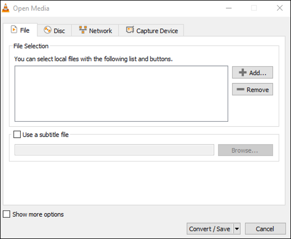Click the Disc tab disc icon
Viewport: 291px width, 239px height.
(47, 30)
